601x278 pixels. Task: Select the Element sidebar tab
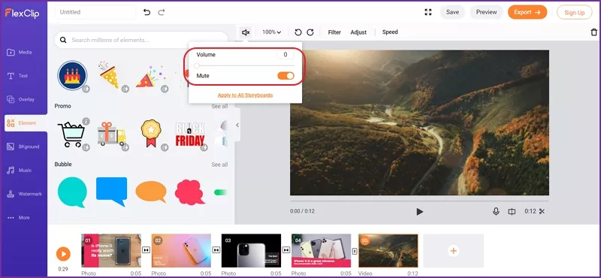click(x=26, y=123)
